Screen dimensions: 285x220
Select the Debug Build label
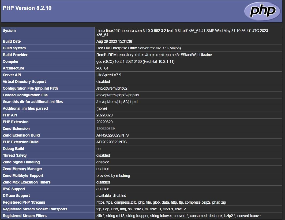[13, 149]
